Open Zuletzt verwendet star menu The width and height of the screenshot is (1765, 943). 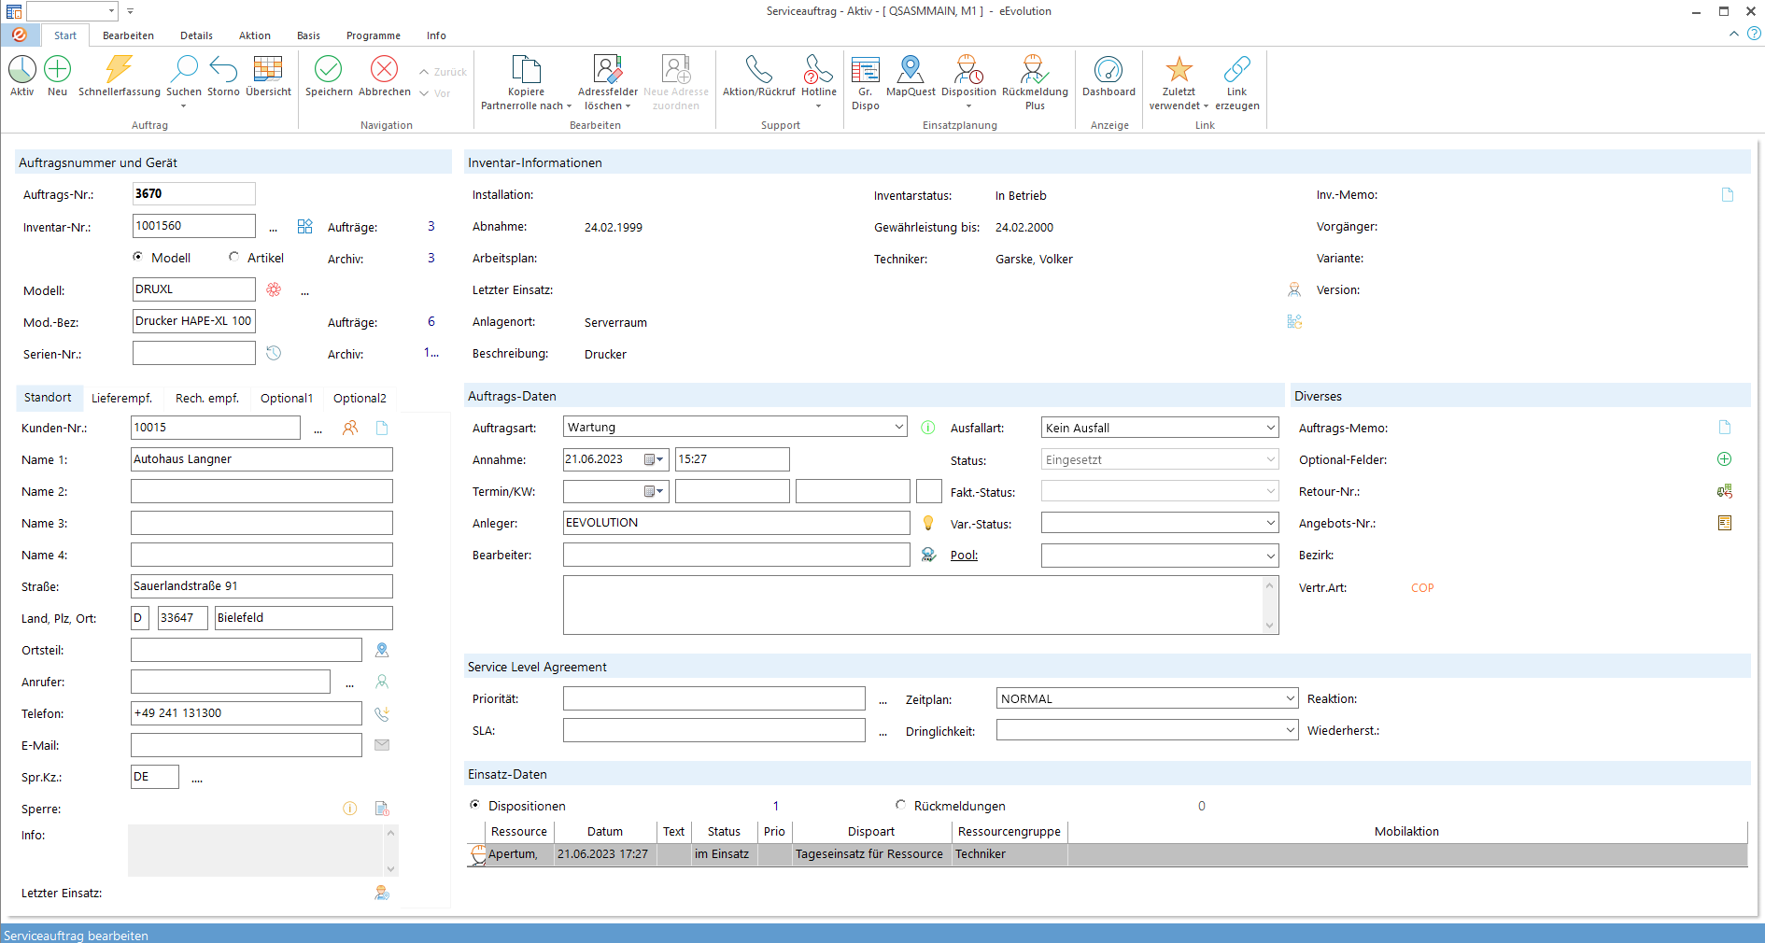pos(1179,69)
